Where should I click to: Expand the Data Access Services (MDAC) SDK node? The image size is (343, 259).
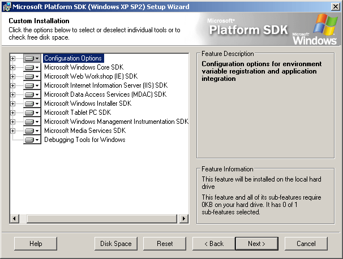pos(12,94)
